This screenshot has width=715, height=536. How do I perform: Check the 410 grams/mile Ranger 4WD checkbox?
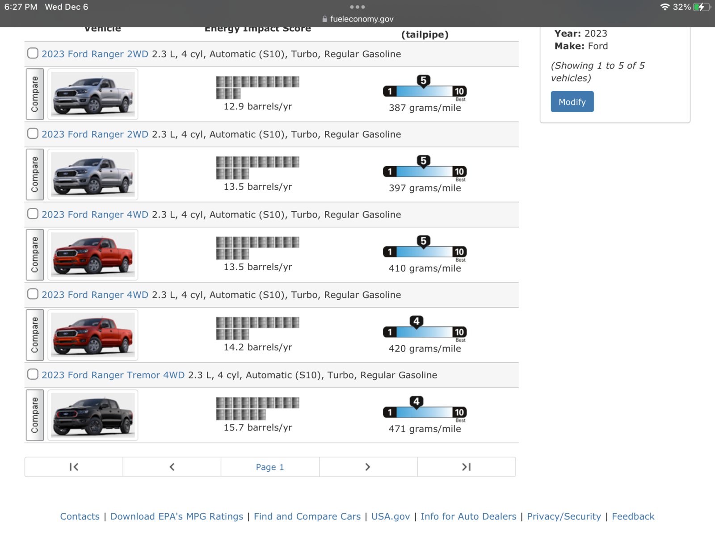tap(33, 214)
